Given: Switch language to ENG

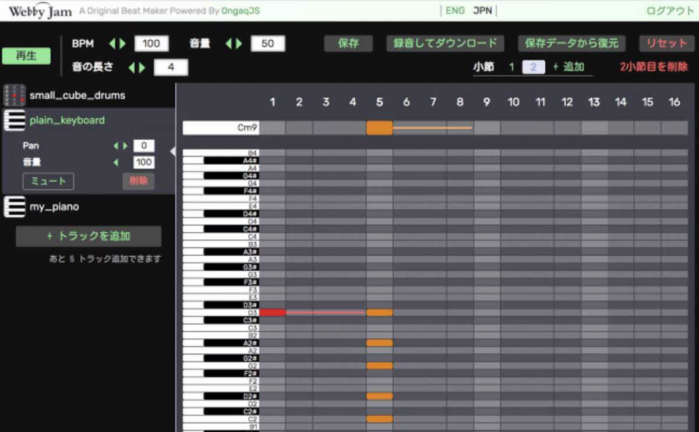Looking at the screenshot, I should pos(455,11).
